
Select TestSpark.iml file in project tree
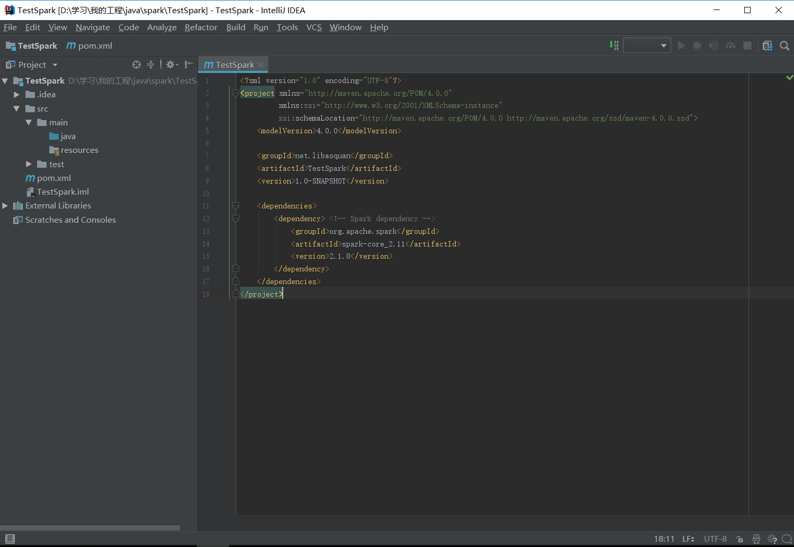tap(58, 192)
